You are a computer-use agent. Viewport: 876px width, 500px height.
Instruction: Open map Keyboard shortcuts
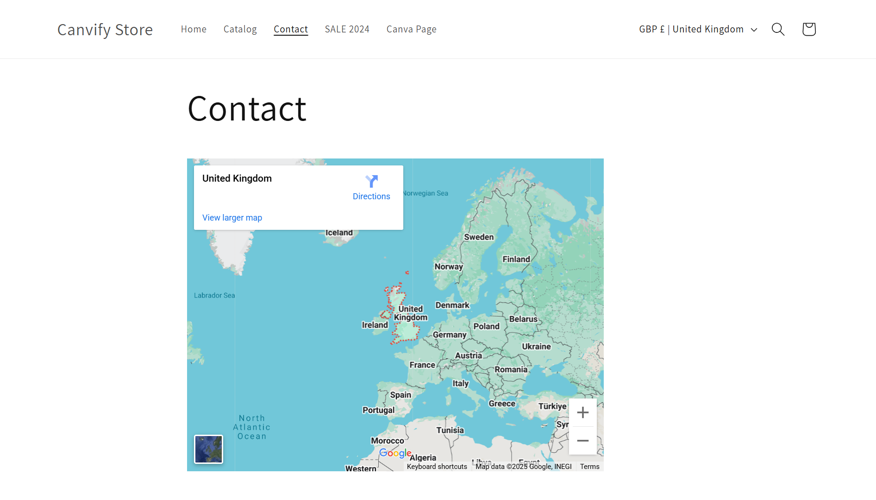click(437, 467)
